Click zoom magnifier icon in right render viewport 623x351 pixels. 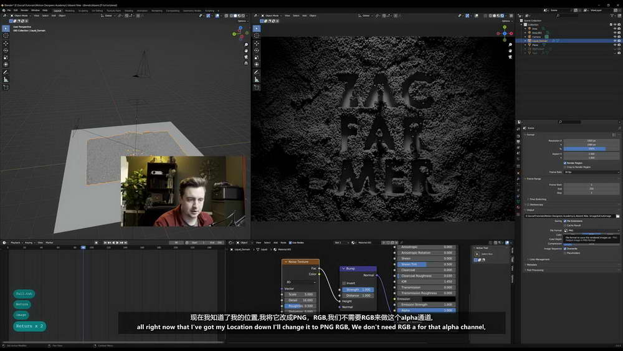click(510, 44)
